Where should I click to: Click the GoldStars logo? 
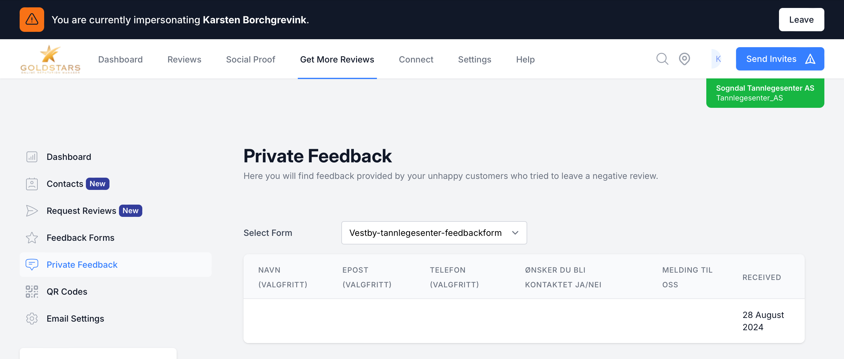tap(50, 59)
